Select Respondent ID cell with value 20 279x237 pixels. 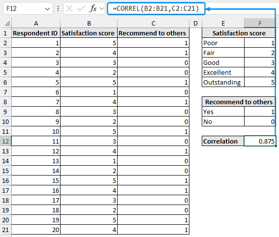click(36, 230)
